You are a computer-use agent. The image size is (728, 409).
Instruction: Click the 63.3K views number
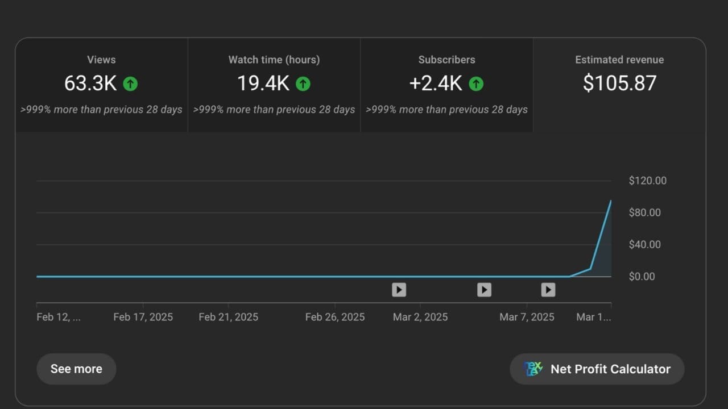coord(90,84)
